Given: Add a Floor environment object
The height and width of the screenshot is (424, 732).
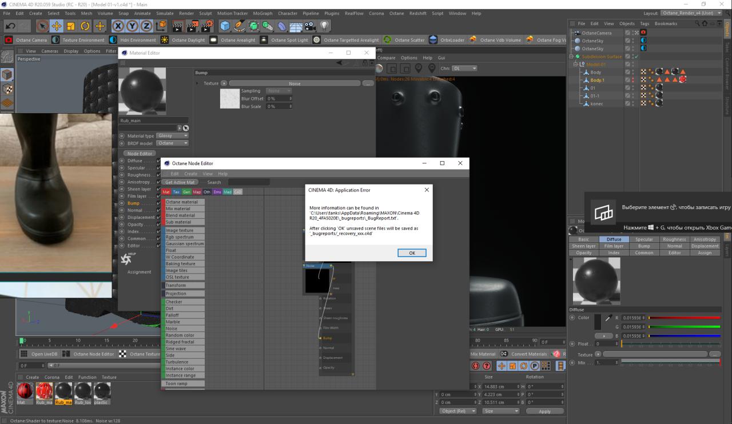Looking at the screenshot, I should pos(296,26).
